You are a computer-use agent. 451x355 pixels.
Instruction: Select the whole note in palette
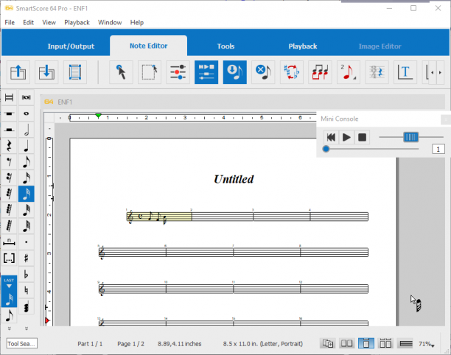(27, 113)
